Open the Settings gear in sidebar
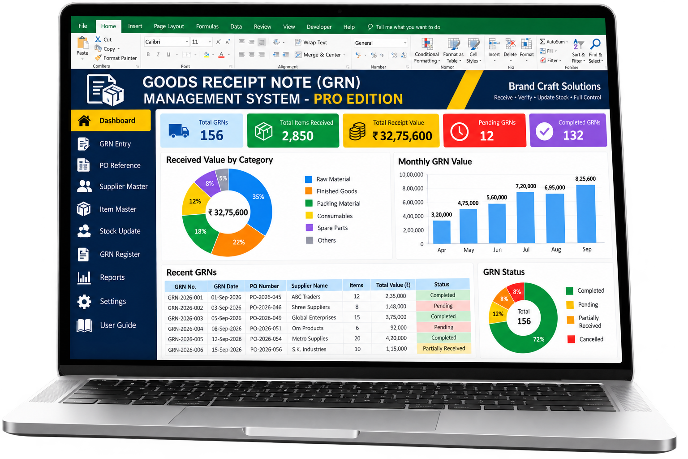The height and width of the screenshot is (459, 688). [84, 302]
